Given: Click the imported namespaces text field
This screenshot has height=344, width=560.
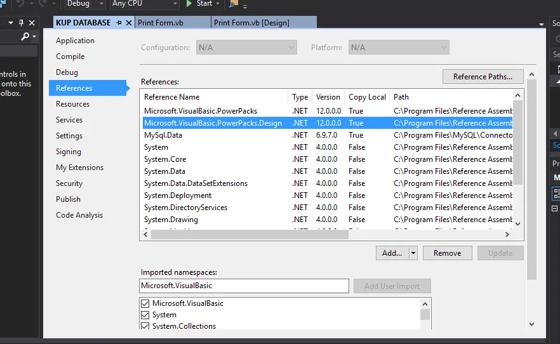Looking at the screenshot, I should [x=244, y=286].
